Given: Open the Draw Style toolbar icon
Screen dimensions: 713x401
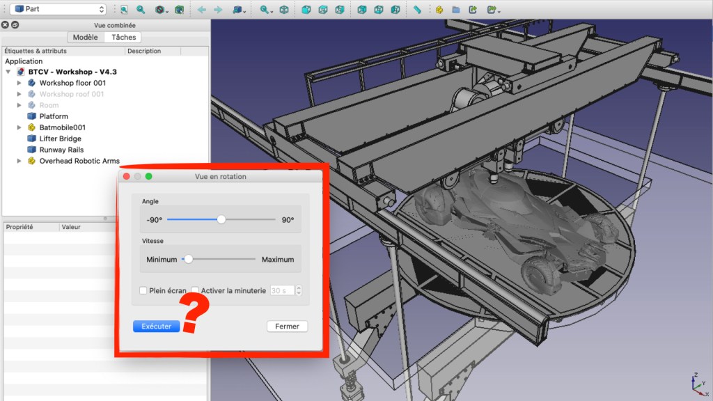Looking at the screenshot, I should coord(160,10).
